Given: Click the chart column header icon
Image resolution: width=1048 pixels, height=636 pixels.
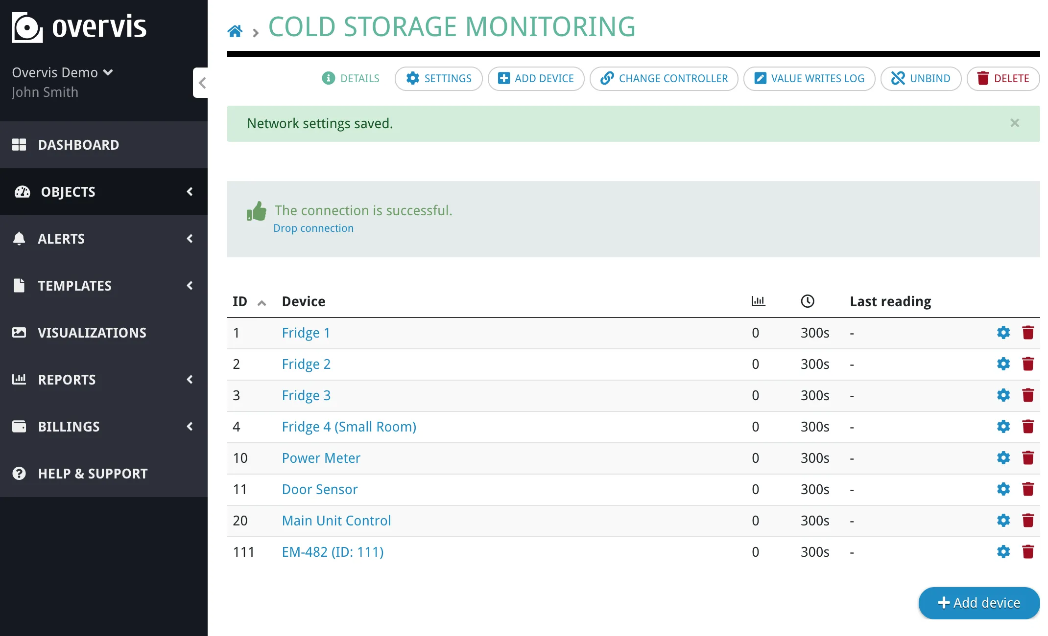Looking at the screenshot, I should pos(758,301).
